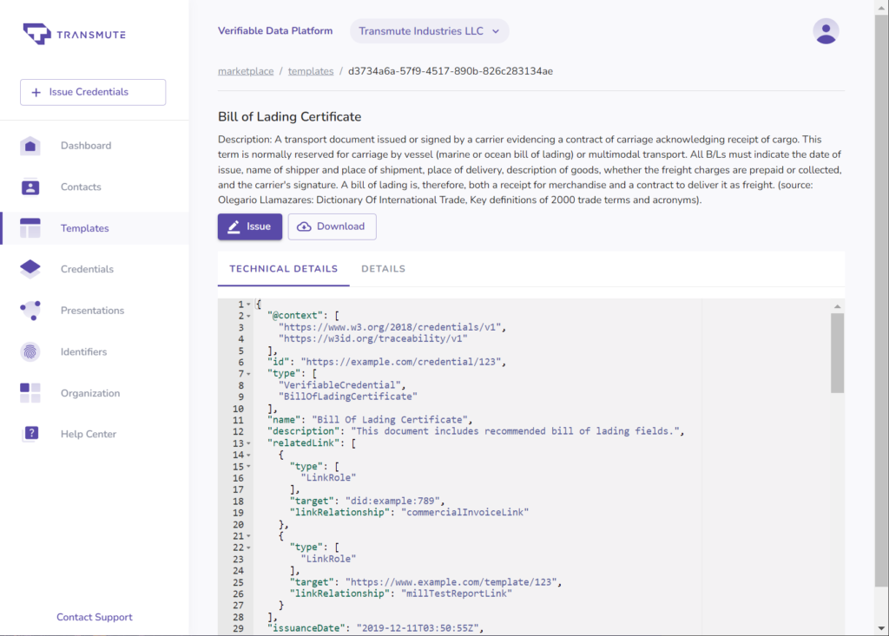Image resolution: width=889 pixels, height=636 pixels.
Task: Click the page scroll-down arrow
Action: [881, 628]
